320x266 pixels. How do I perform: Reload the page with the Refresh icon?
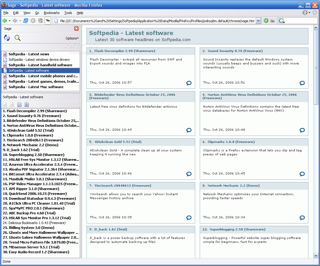26,21
